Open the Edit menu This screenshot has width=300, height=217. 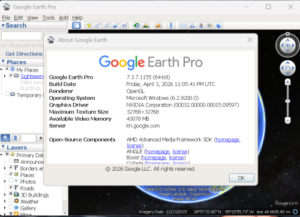click(x=19, y=18)
